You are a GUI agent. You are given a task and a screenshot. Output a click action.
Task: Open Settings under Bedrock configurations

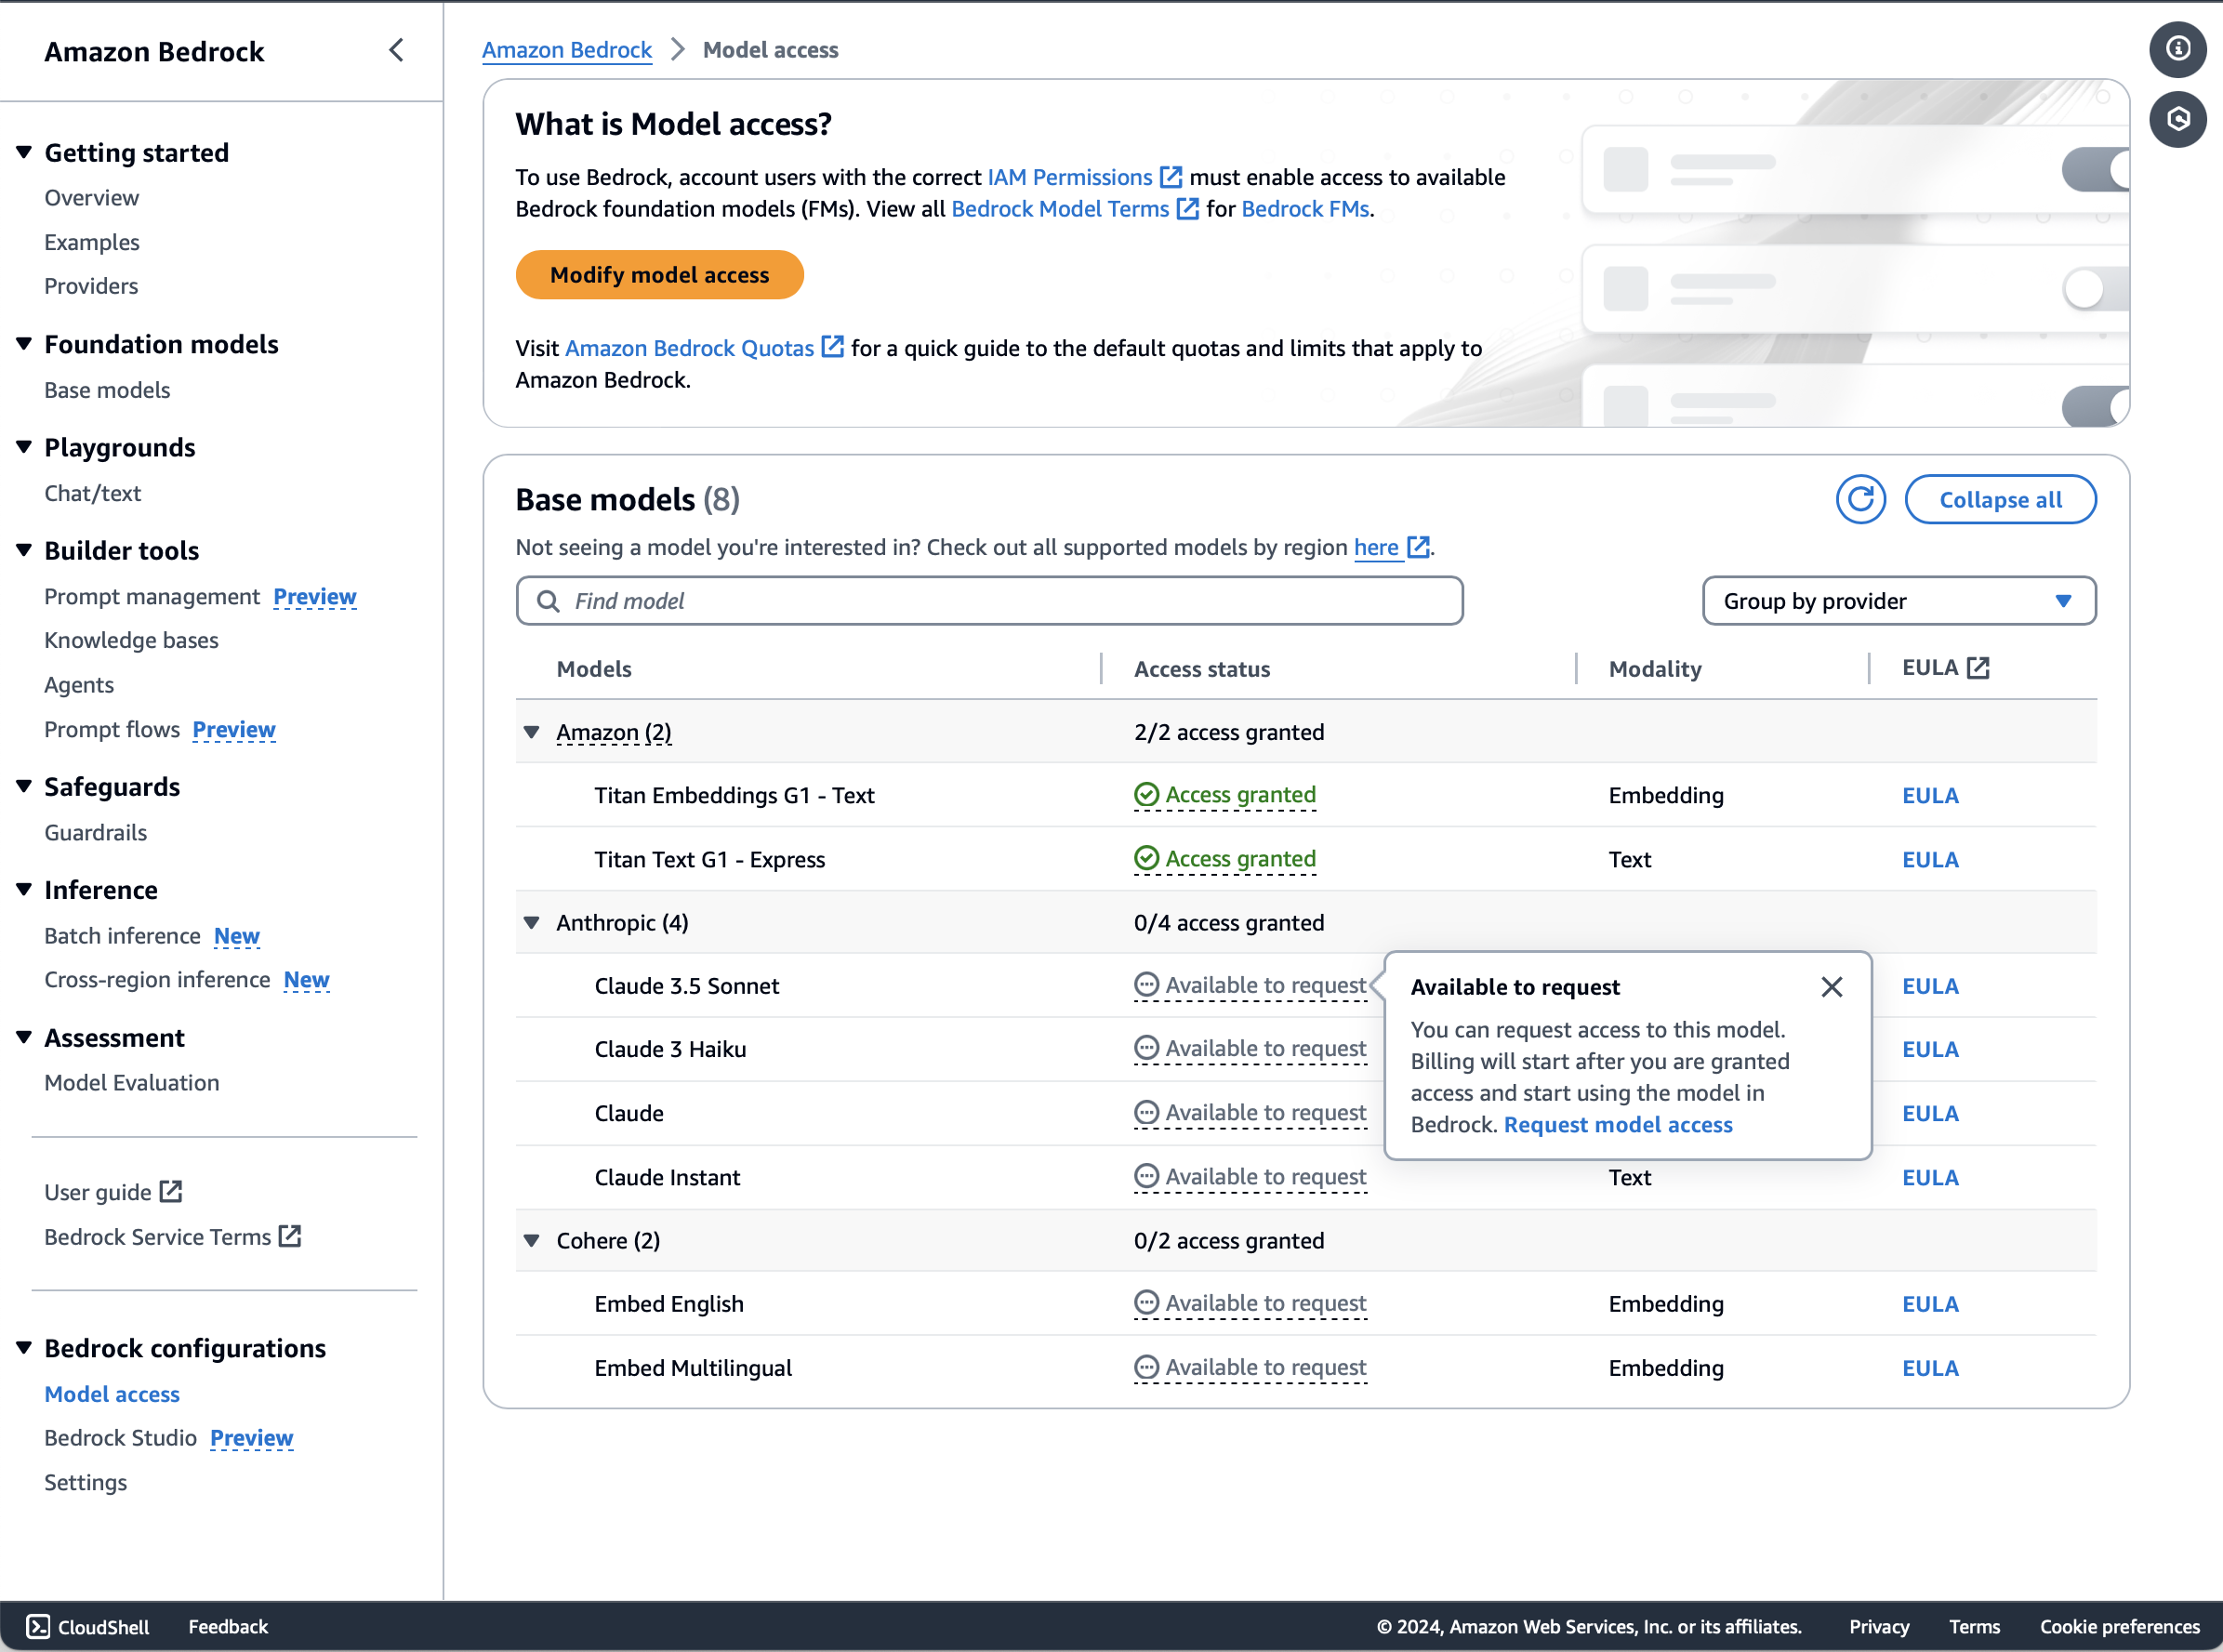86,1482
